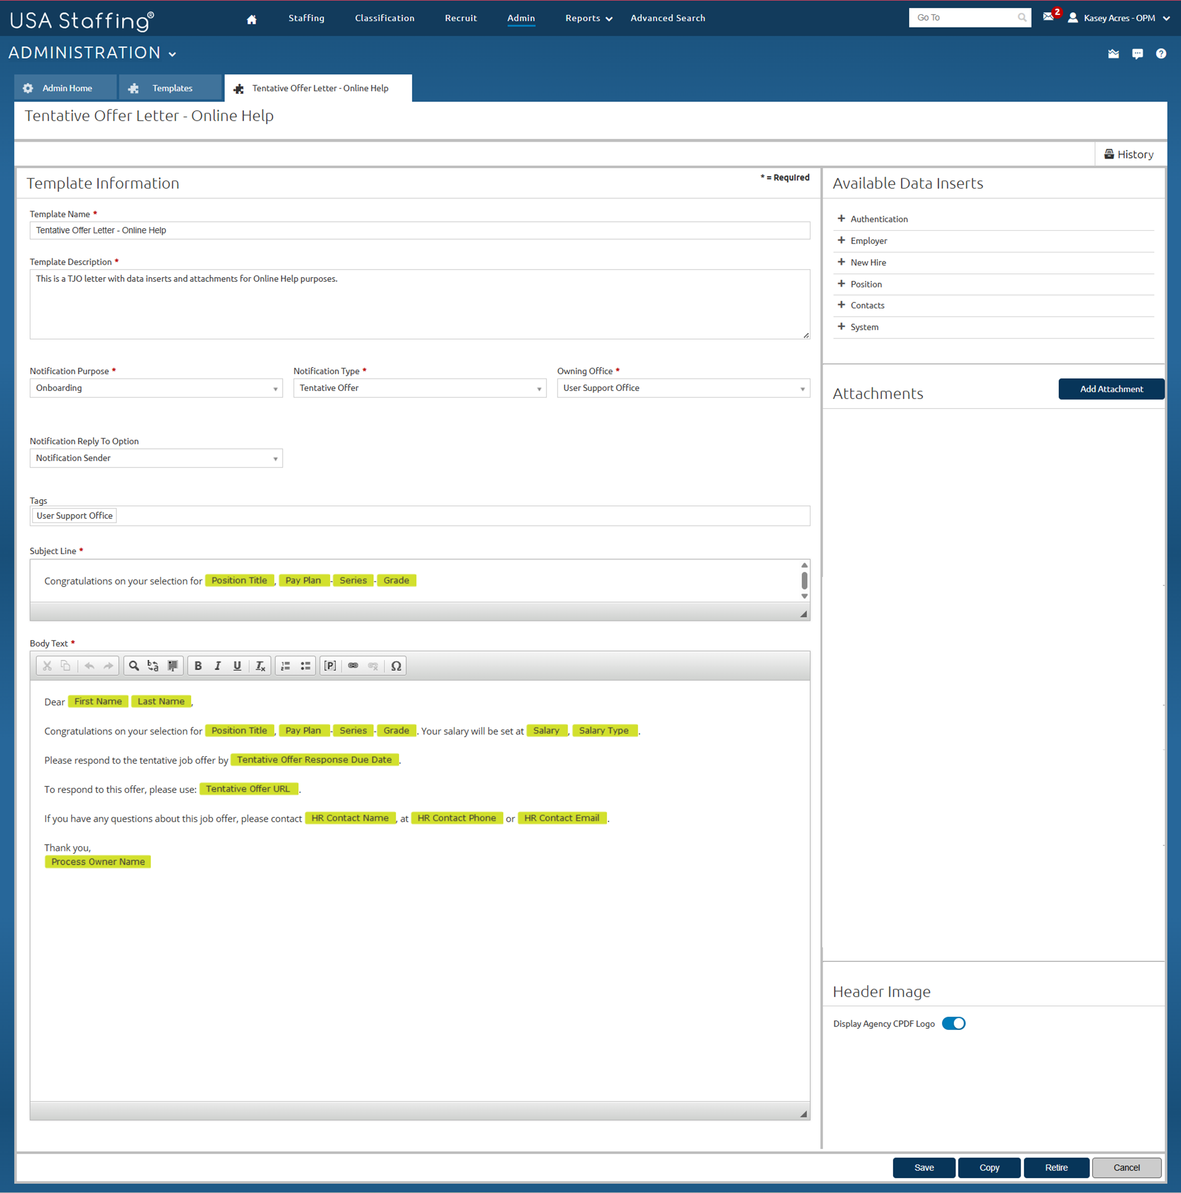Open feedback with the chat bubble icon
Image resolution: width=1181 pixels, height=1193 pixels.
coord(1137,54)
